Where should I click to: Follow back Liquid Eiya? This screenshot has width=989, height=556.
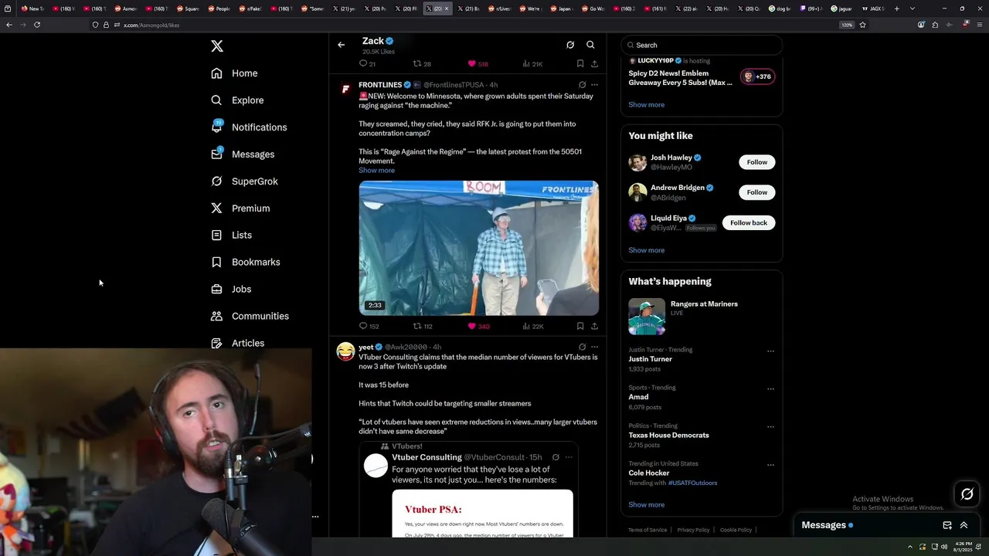(x=748, y=222)
